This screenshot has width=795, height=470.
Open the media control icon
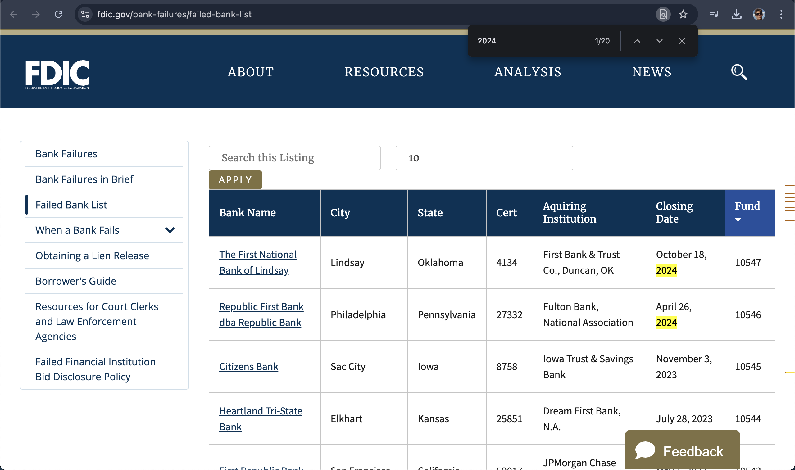tap(714, 14)
